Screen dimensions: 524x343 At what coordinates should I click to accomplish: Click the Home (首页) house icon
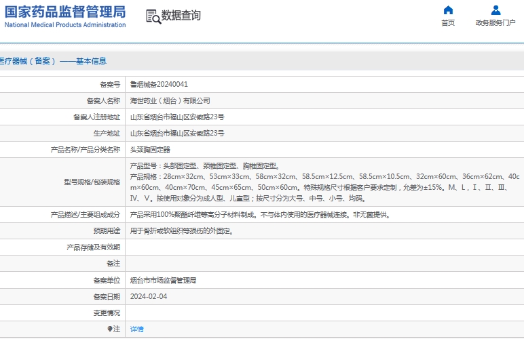click(448, 10)
